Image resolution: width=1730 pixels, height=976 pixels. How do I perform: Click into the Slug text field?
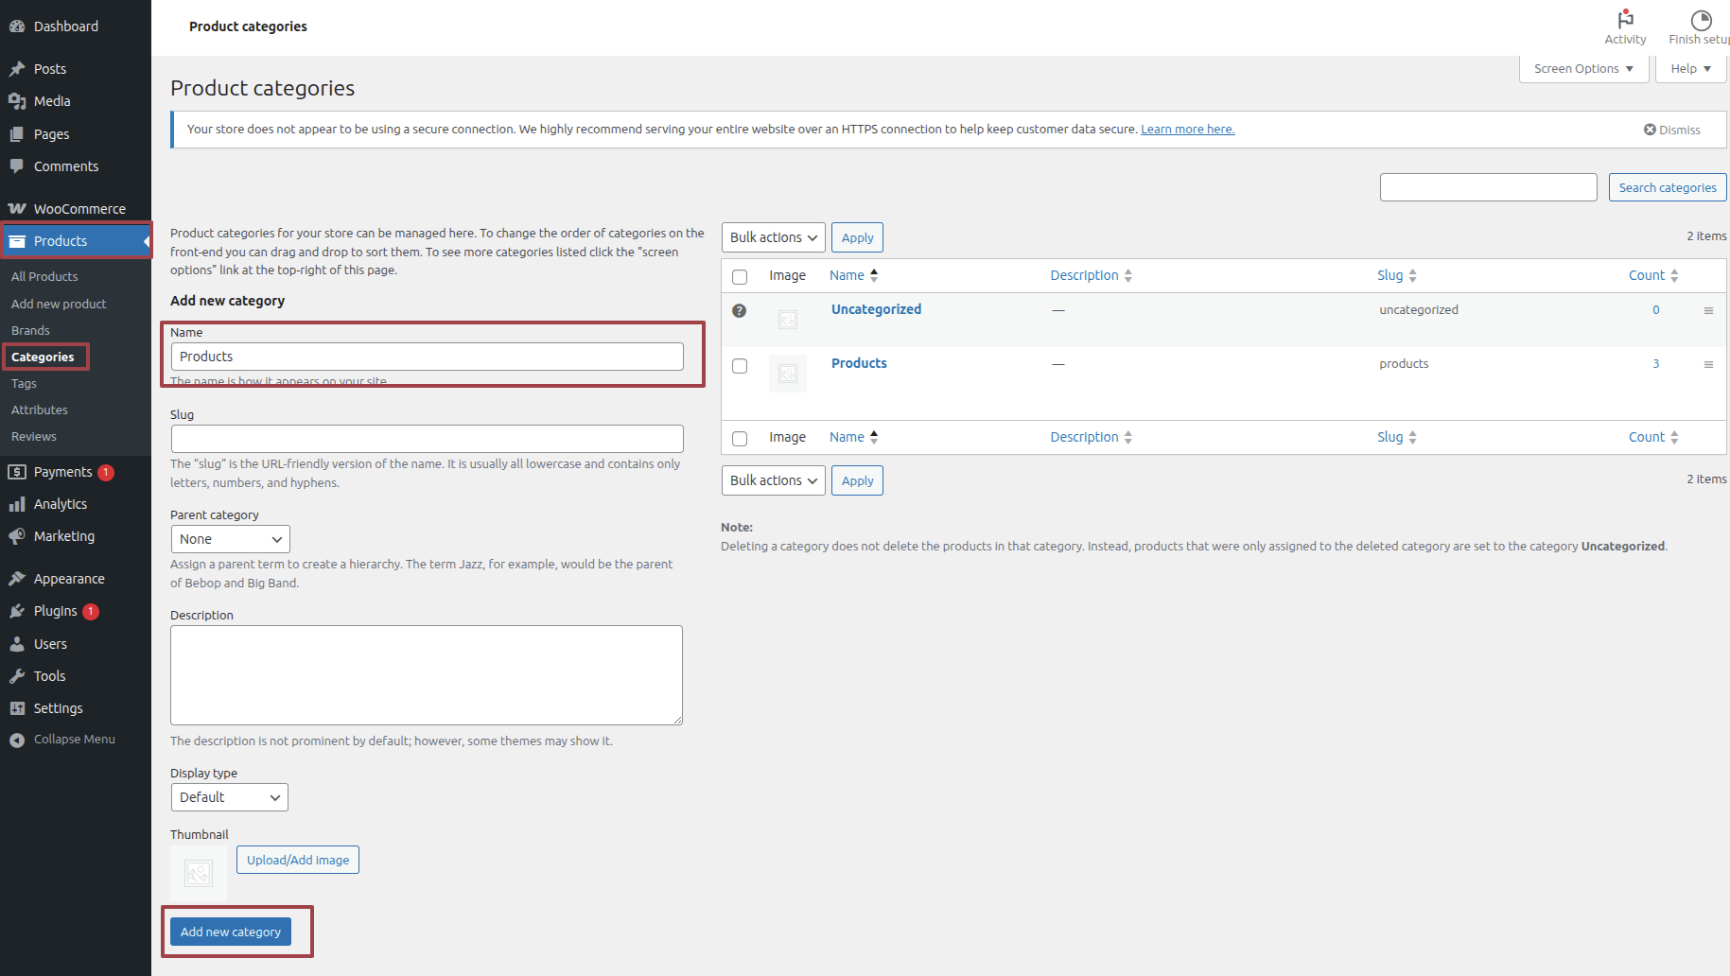click(x=427, y=439)
